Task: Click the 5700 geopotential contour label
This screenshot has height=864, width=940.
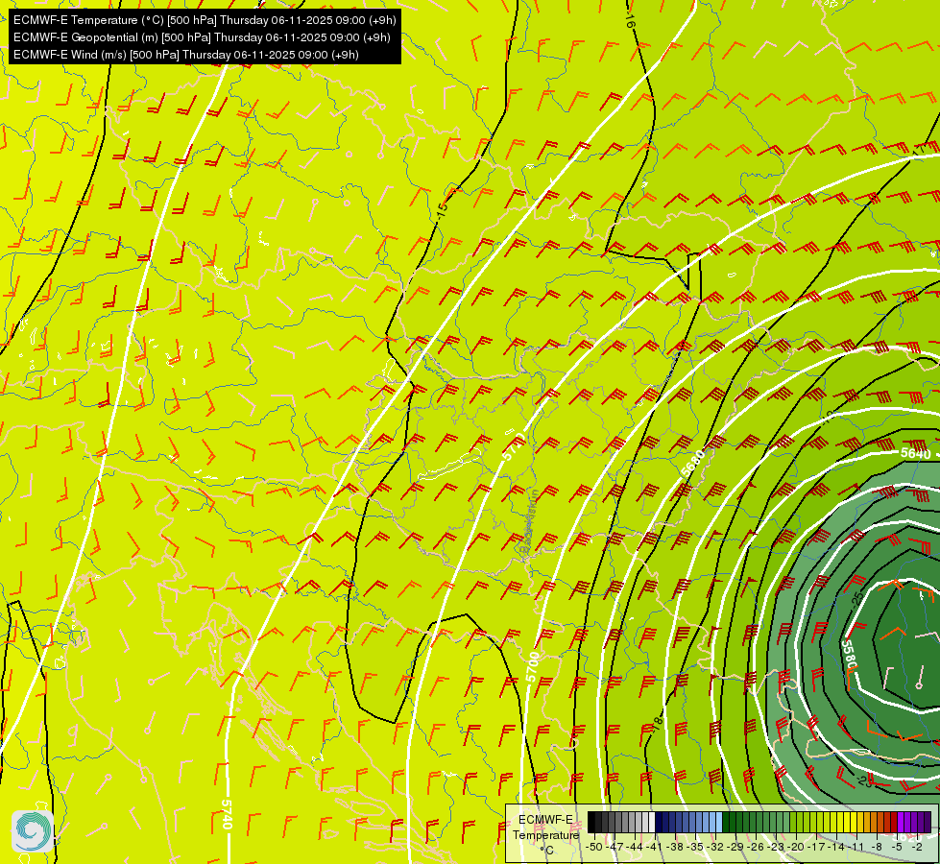Action: (x=532, y=667)
